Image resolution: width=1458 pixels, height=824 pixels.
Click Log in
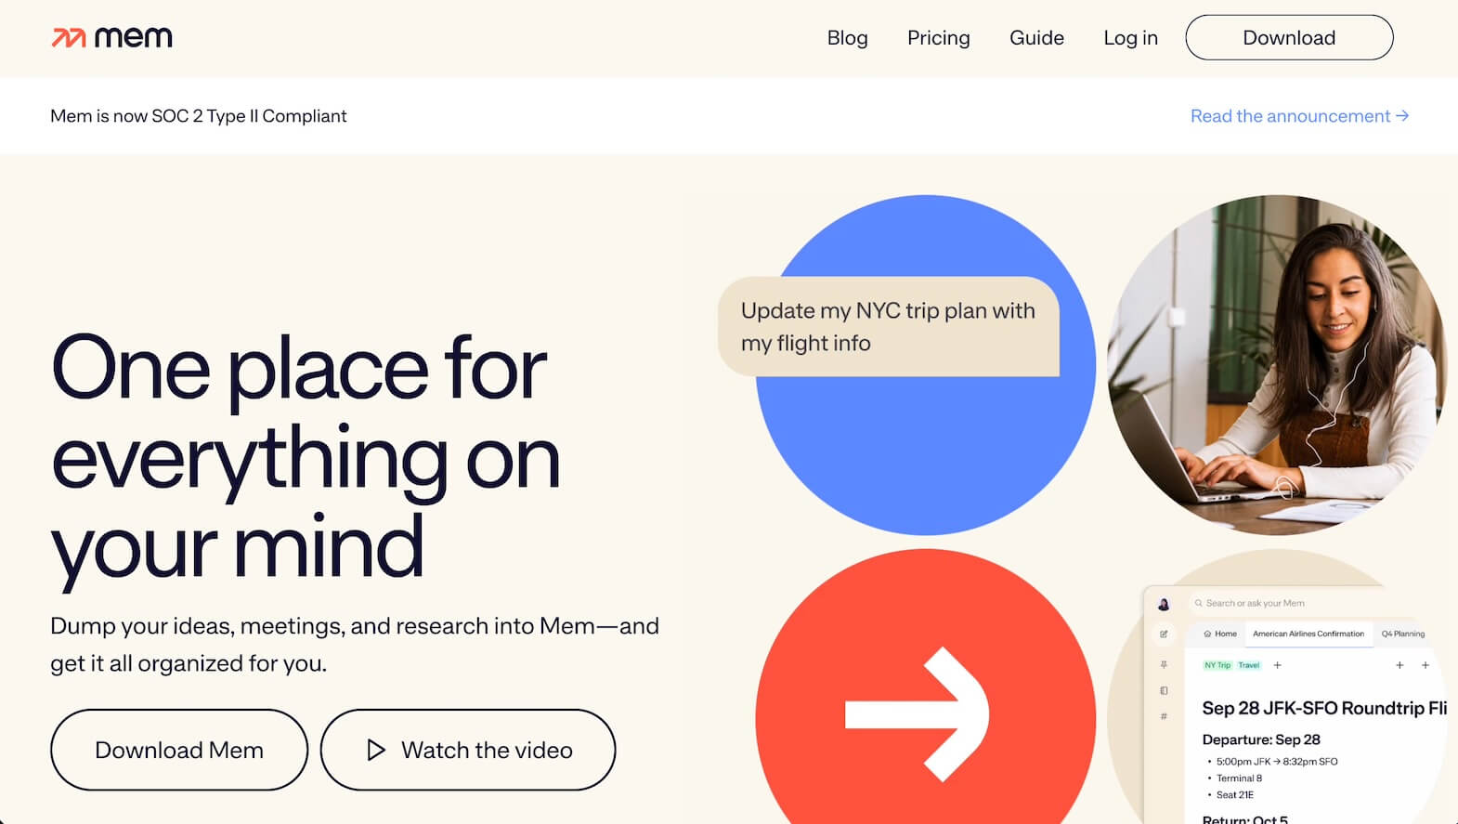point(1130,38)
